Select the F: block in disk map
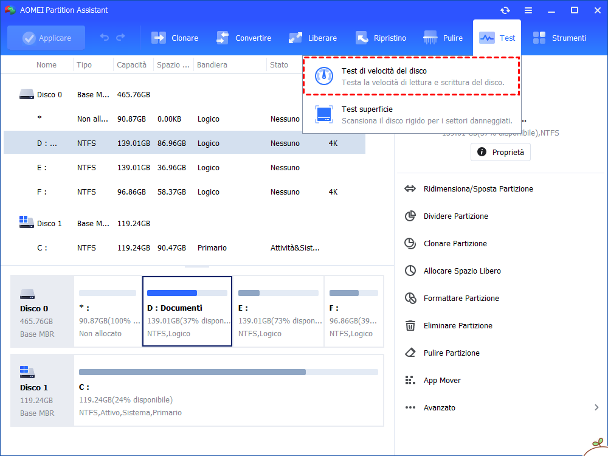The height and width of the screenshot is (456, 608). click(354, 311)
